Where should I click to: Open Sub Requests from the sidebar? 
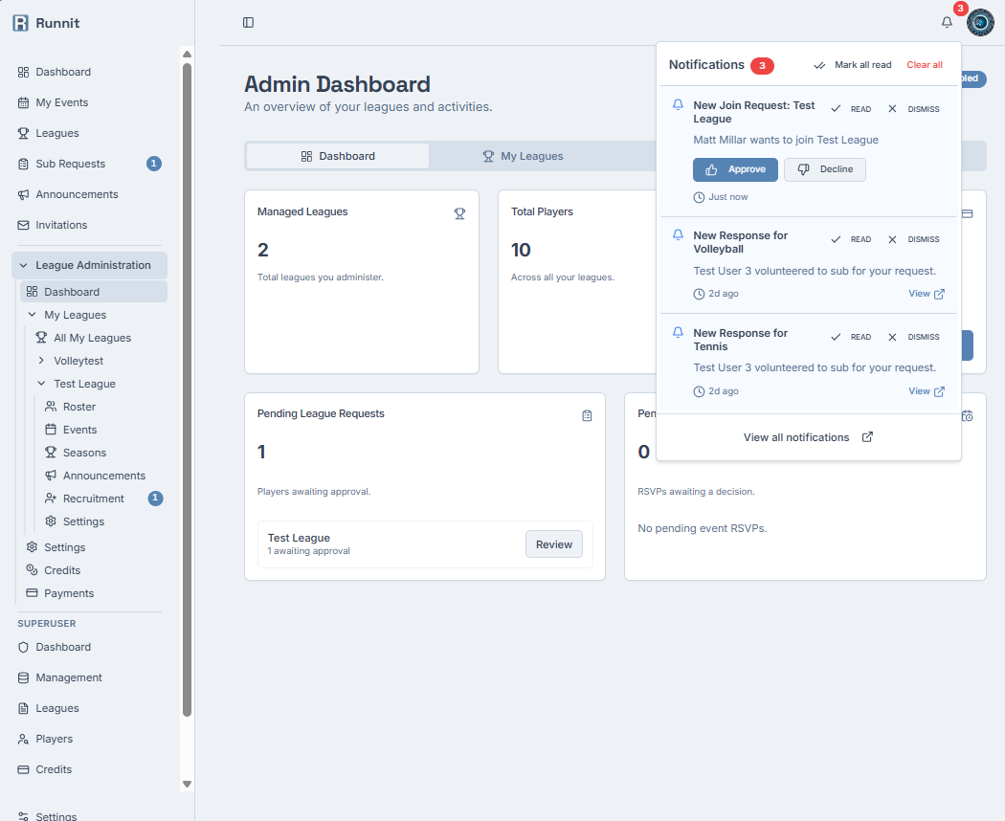coord(68,164)
